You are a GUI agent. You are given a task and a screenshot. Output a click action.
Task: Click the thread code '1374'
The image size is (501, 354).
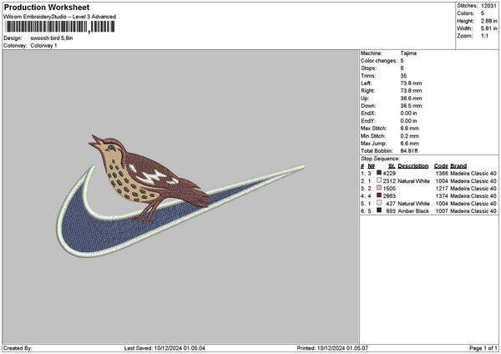tap(442, 196)
